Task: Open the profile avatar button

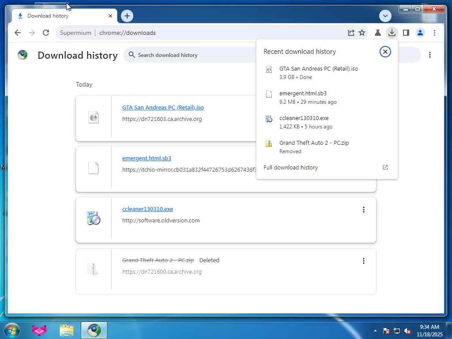Action: click(420, 33)
